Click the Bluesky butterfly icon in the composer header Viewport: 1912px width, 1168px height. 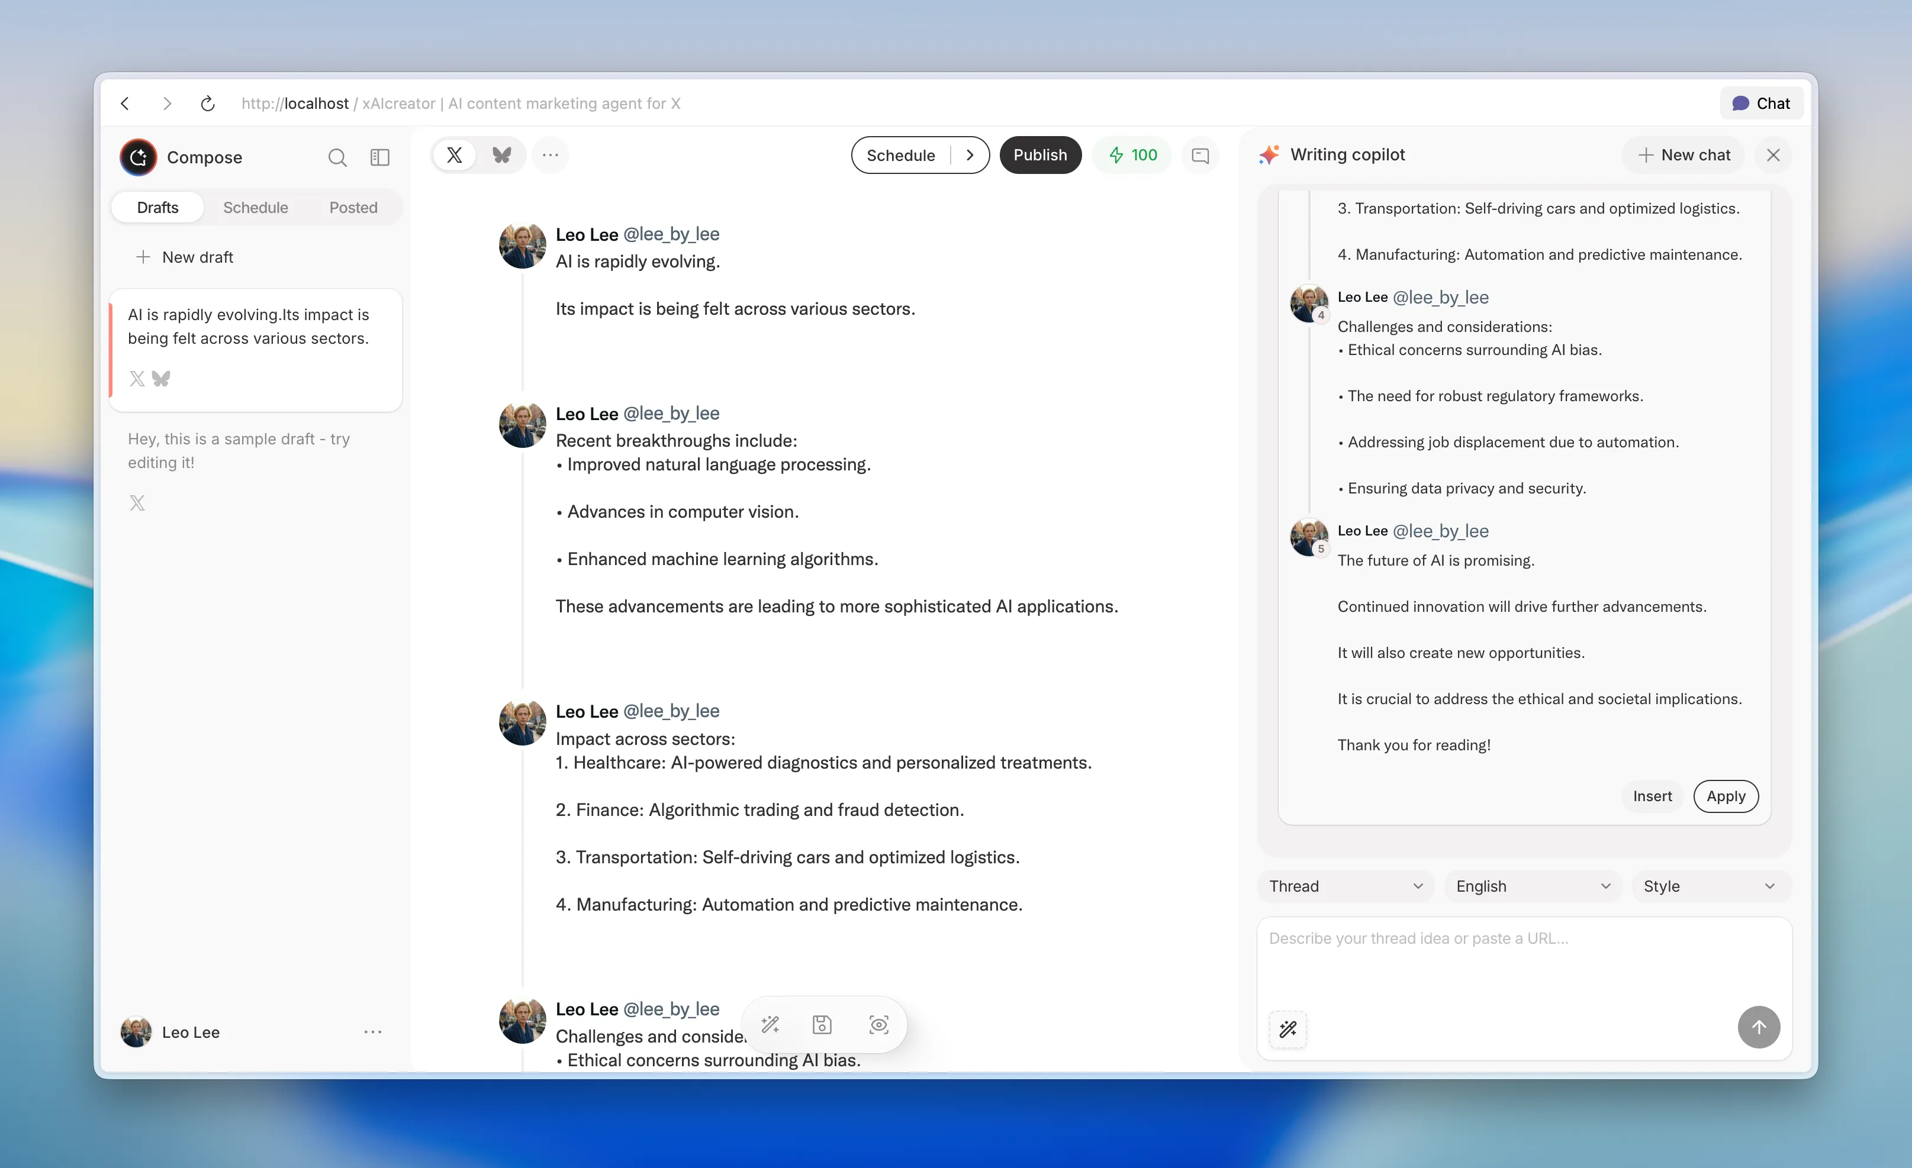point(501,154)
